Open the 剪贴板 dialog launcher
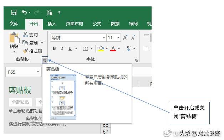Viewport: 224px width, 140px height. pos(45,60)
